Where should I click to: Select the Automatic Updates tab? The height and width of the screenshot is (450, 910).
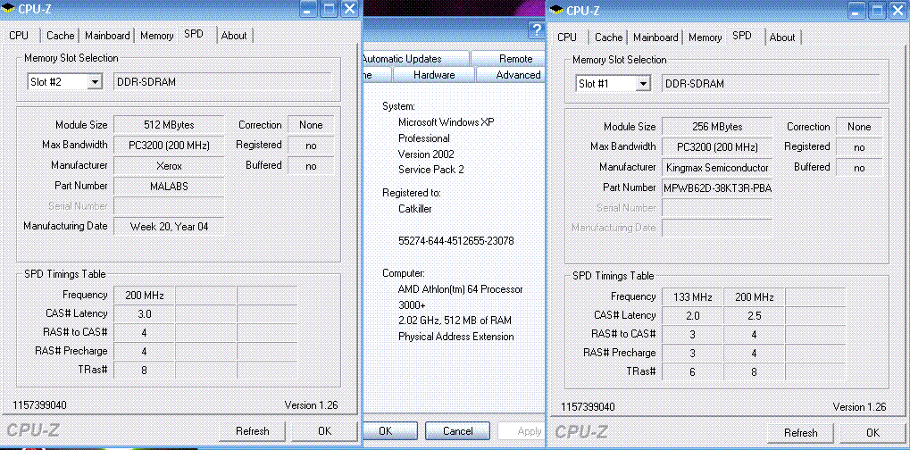[402, 59]
